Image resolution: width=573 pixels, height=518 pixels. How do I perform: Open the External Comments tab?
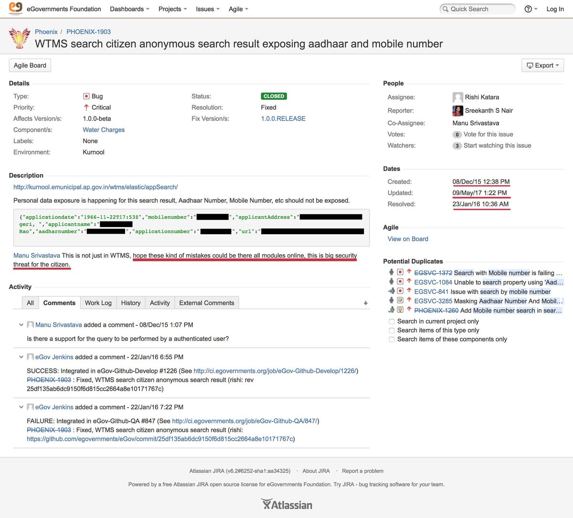click(207, 303)
